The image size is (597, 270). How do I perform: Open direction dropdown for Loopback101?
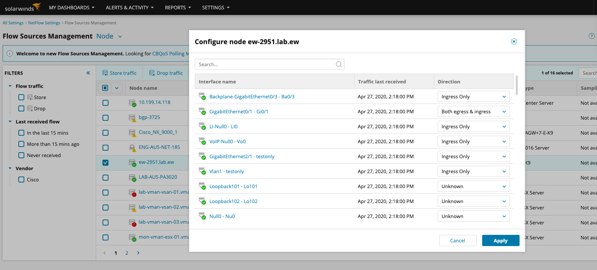click(474, 186)
